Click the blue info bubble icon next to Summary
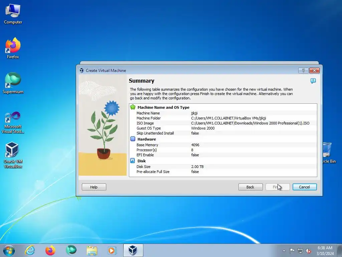342x257 pixels. (x=313, y=81)
